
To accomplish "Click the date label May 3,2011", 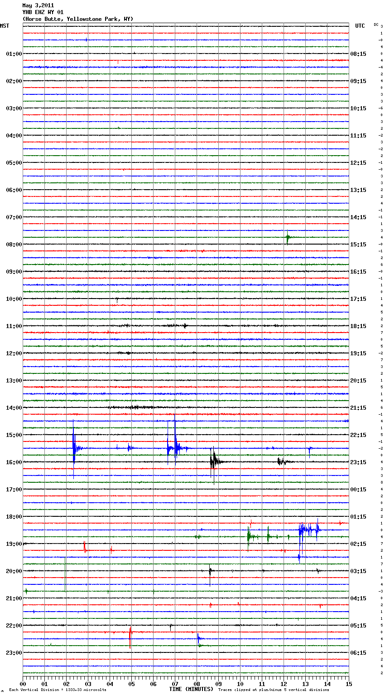I will click(38, 5).
